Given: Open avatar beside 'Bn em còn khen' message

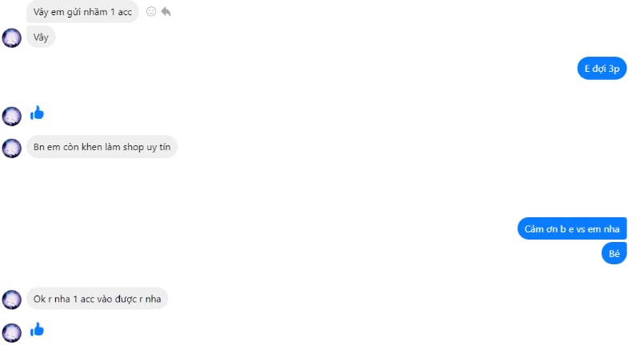Looking at the screenshot, I should (x=12, y=149).
